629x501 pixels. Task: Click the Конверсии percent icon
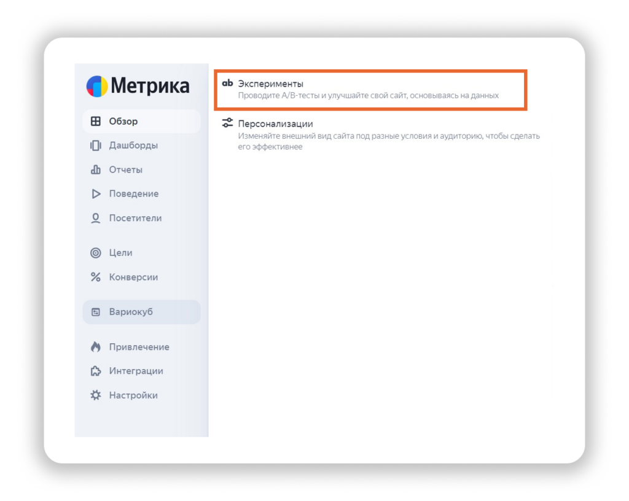(96, 278)
